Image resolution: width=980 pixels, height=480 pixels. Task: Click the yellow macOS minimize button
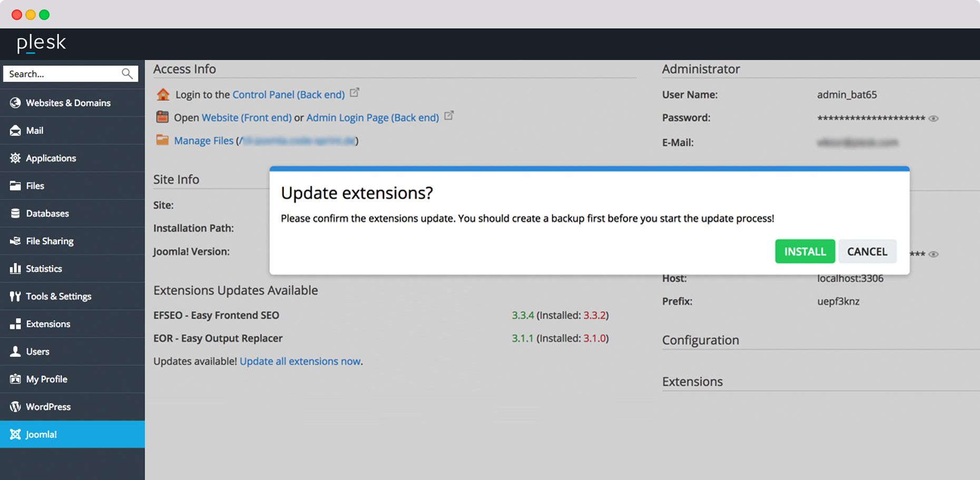pyautogui.click(x=31, y=15)
